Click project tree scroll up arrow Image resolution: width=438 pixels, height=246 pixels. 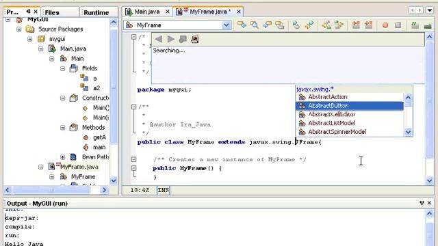coord(114,22)
